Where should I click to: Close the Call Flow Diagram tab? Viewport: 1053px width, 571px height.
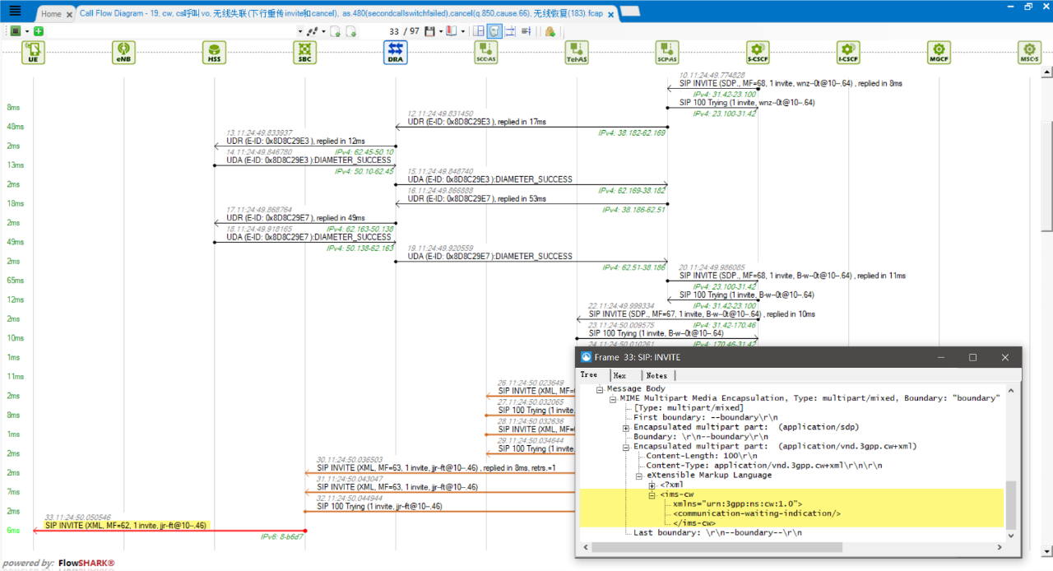[610, 14]
